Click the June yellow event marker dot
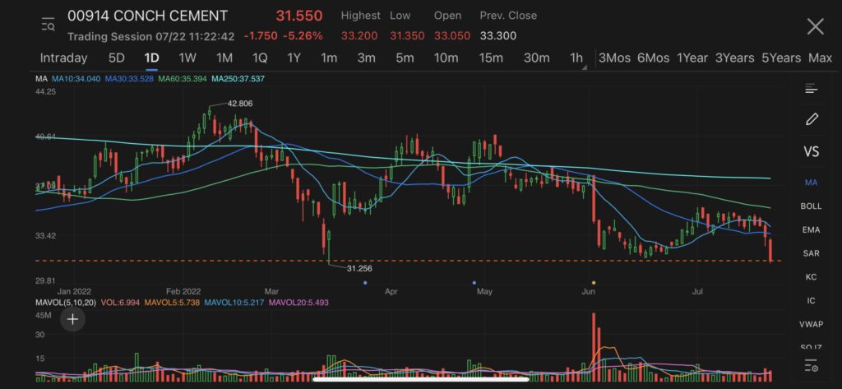This screenshot has height=389, width=842. 594,282
